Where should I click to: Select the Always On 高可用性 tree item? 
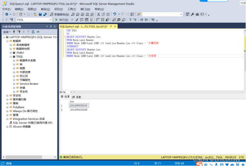click(25, 111)
